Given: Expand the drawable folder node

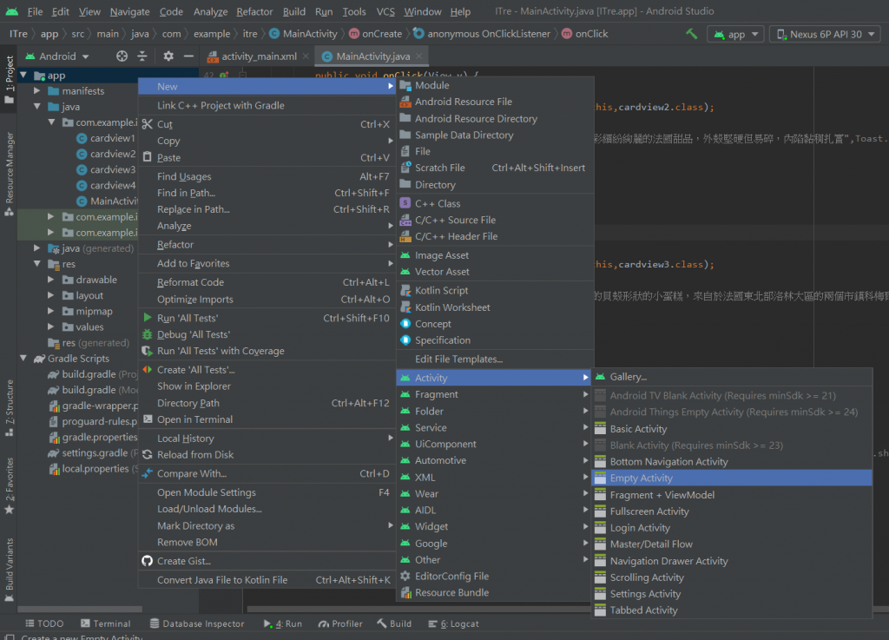Looking at the screenshot, I should coord(51,280).
